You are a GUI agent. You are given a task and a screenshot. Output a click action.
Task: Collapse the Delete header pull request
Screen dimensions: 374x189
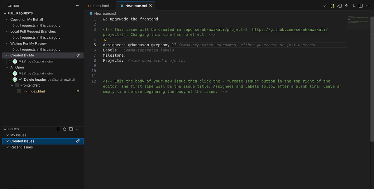coord(10,79)
